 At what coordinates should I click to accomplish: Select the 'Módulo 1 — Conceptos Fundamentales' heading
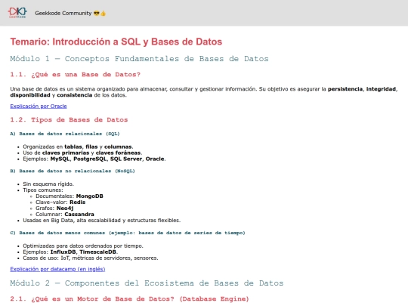click(139, 59)
